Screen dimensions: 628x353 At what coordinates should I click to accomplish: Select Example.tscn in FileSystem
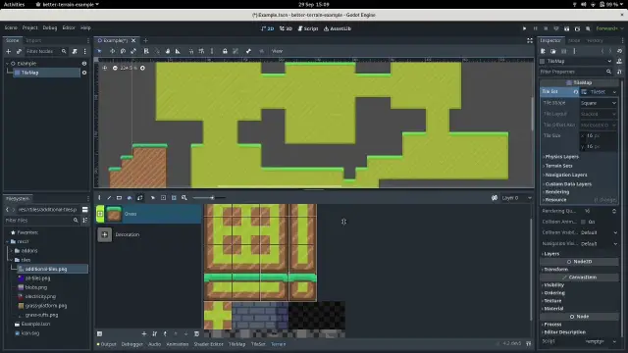(35, 324)
